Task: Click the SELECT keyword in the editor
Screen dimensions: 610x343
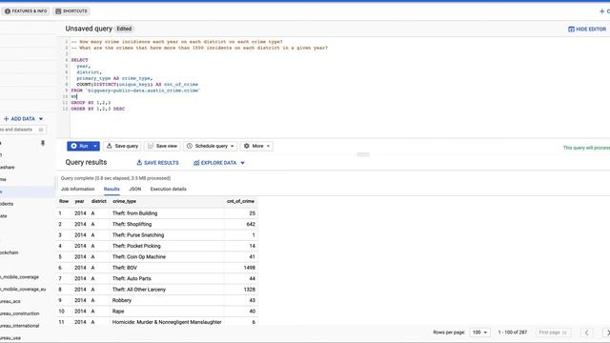Action: coord(79,60)
